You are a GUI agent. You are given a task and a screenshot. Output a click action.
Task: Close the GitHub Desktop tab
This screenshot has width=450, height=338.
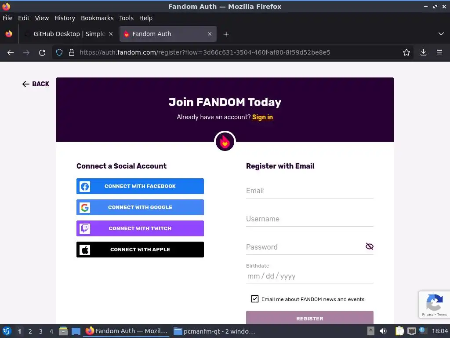[111, 34]
